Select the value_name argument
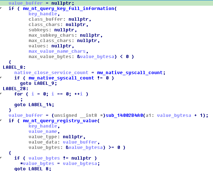 tap(43, 131)
